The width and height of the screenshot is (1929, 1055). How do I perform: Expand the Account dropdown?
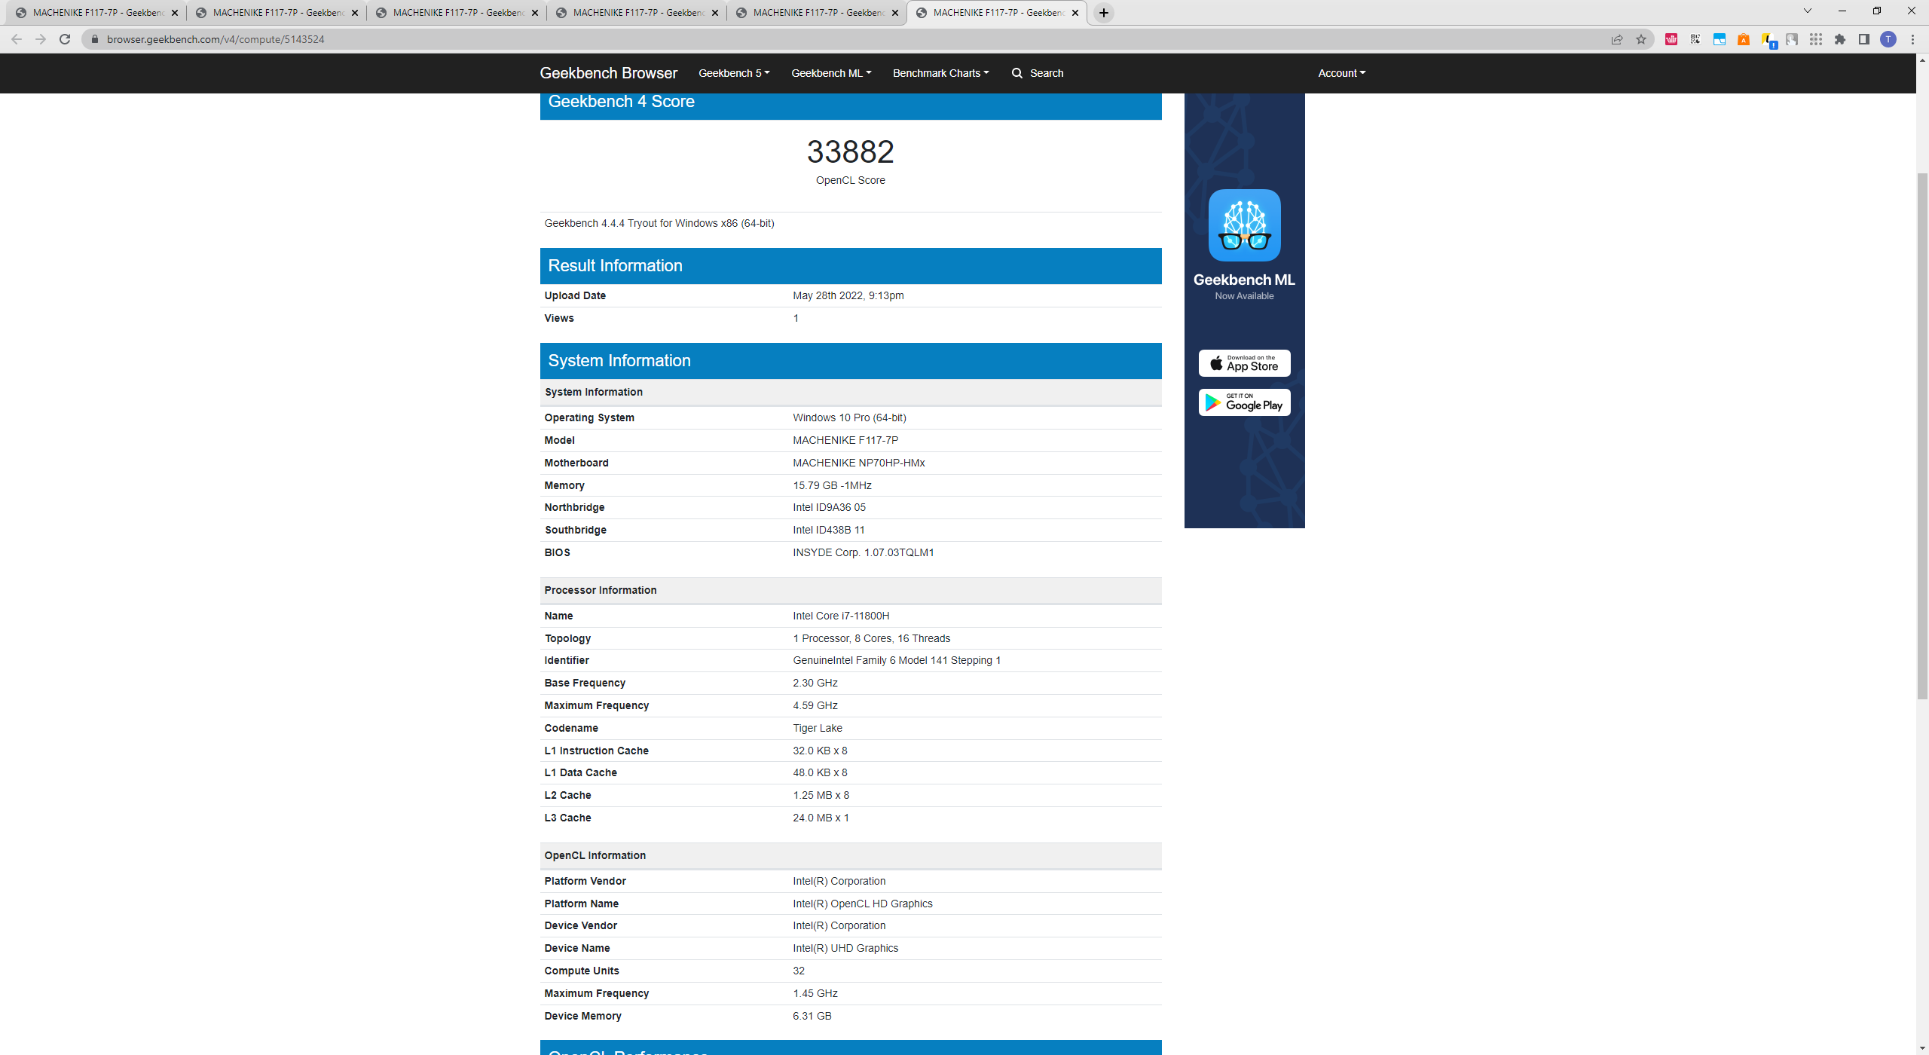(1341, 73)
